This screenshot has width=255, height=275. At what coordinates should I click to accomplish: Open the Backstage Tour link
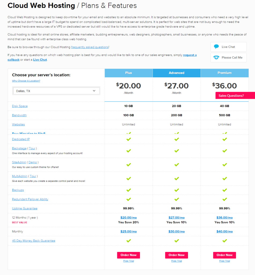tap(32, 148)
